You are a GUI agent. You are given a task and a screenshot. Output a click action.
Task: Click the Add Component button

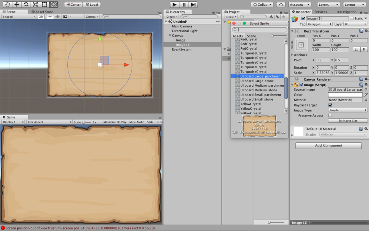[329, 145]
